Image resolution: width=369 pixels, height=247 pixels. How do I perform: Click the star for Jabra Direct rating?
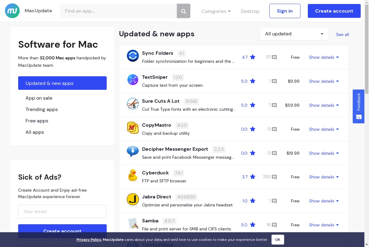click(253, 201)
